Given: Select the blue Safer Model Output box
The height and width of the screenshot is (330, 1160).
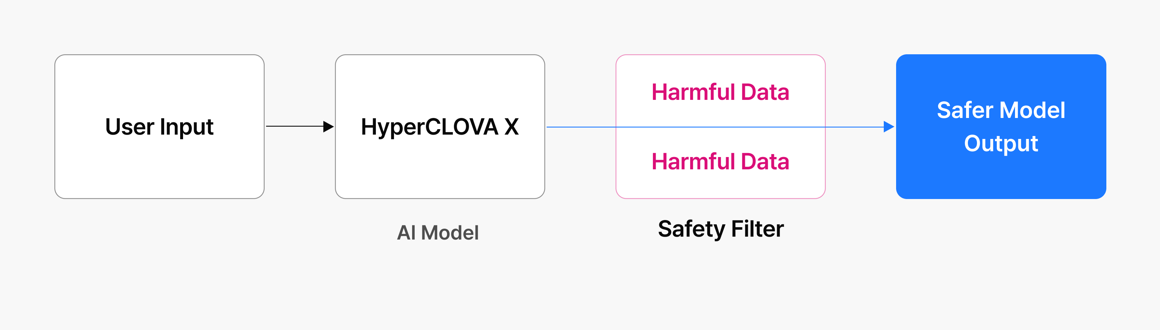Looking at the screenshot, I should [1001, 180].
